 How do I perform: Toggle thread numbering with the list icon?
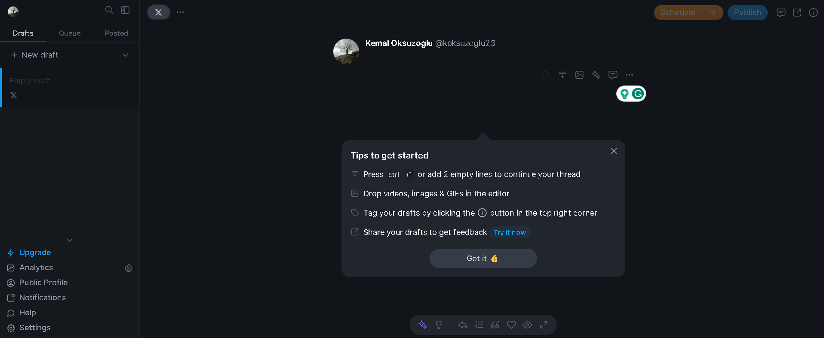pyautogui.click(x=479, y=325)
